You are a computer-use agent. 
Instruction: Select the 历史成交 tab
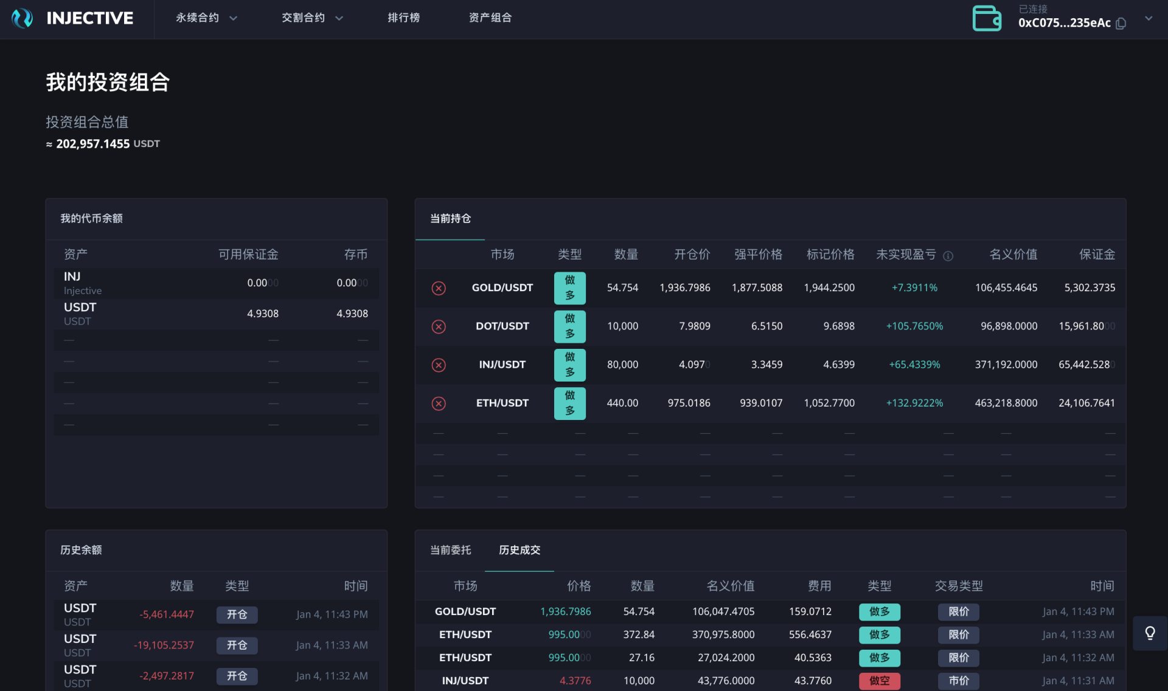click(x=520, y=550)
